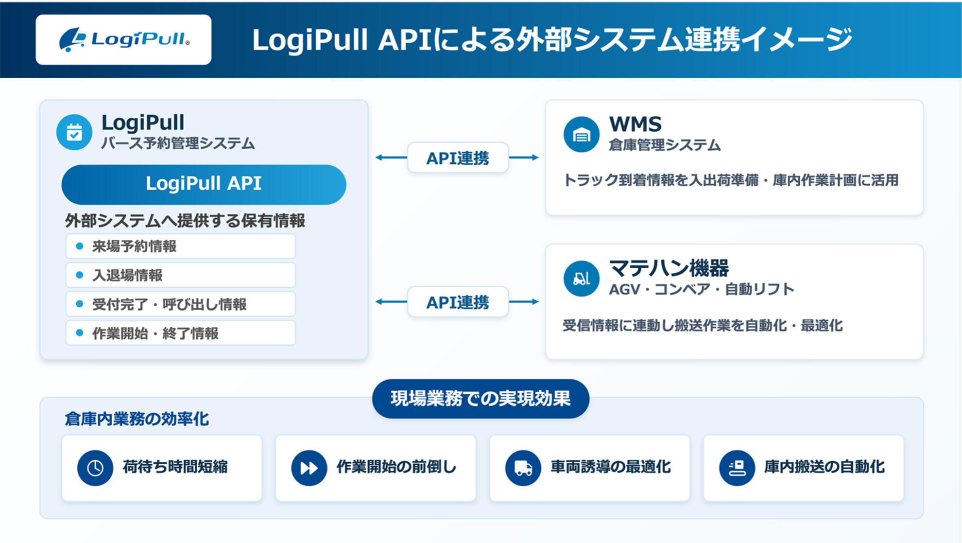This screenshot has height=543, width=962.
Task: Select the 受付完了・呼び出し情報 list item
Action: (181, 304)
